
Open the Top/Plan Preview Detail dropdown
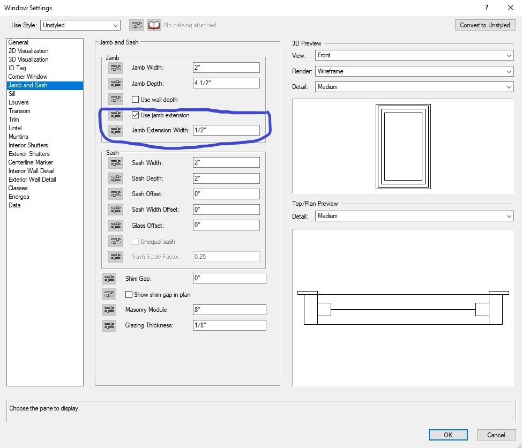pyautogui.click(x=414, y=216)
